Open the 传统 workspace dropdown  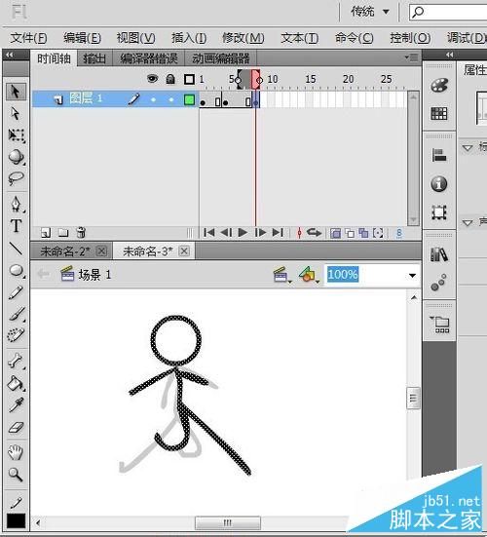(370, 12)
